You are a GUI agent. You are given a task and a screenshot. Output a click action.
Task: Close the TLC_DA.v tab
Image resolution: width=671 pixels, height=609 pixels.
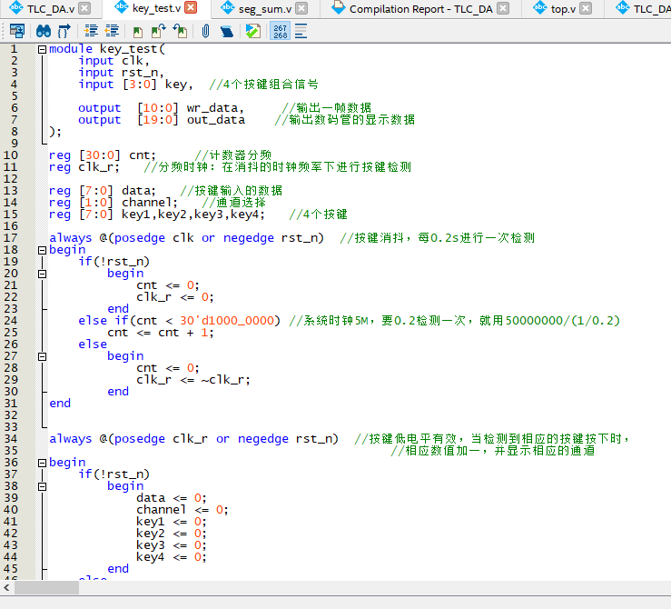[x=84, y=9]
